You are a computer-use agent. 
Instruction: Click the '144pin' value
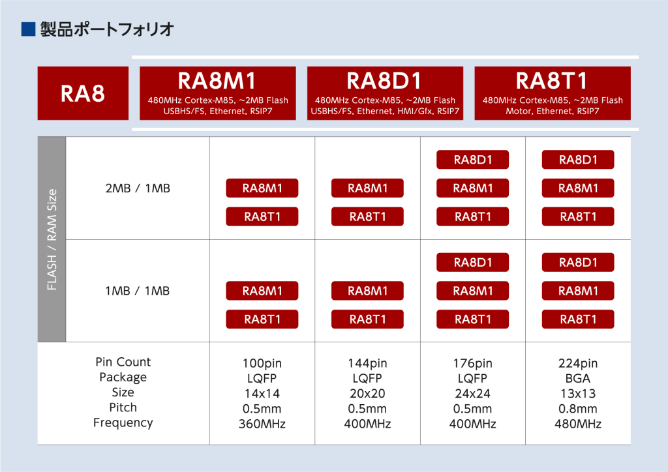click(x=367, y=364)
